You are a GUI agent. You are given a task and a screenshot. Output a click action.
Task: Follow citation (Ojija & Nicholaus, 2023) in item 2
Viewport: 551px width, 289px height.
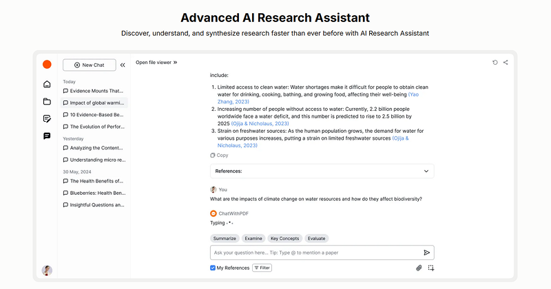(260, 124)
